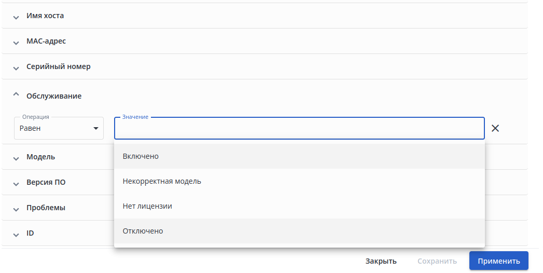Screen dimensions: 543x273
Task: Expand the Серийный номер filter section
Action: (x=16, y=67)
